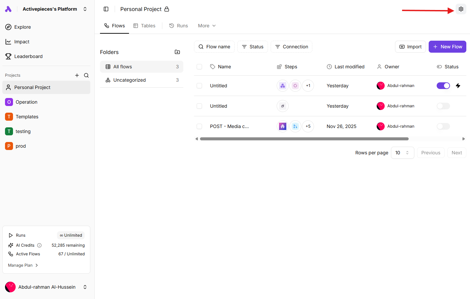470x299 pixels.
Task: Add a new project with the plus icon
Action: point(77,75)
